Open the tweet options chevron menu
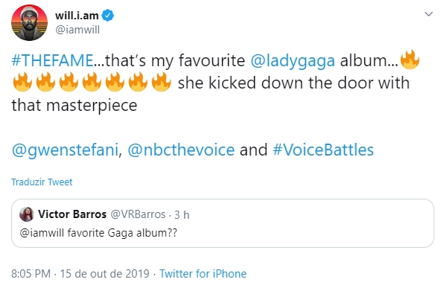The width and height of the screenshot is (444, 288). (x=428, y=14)
